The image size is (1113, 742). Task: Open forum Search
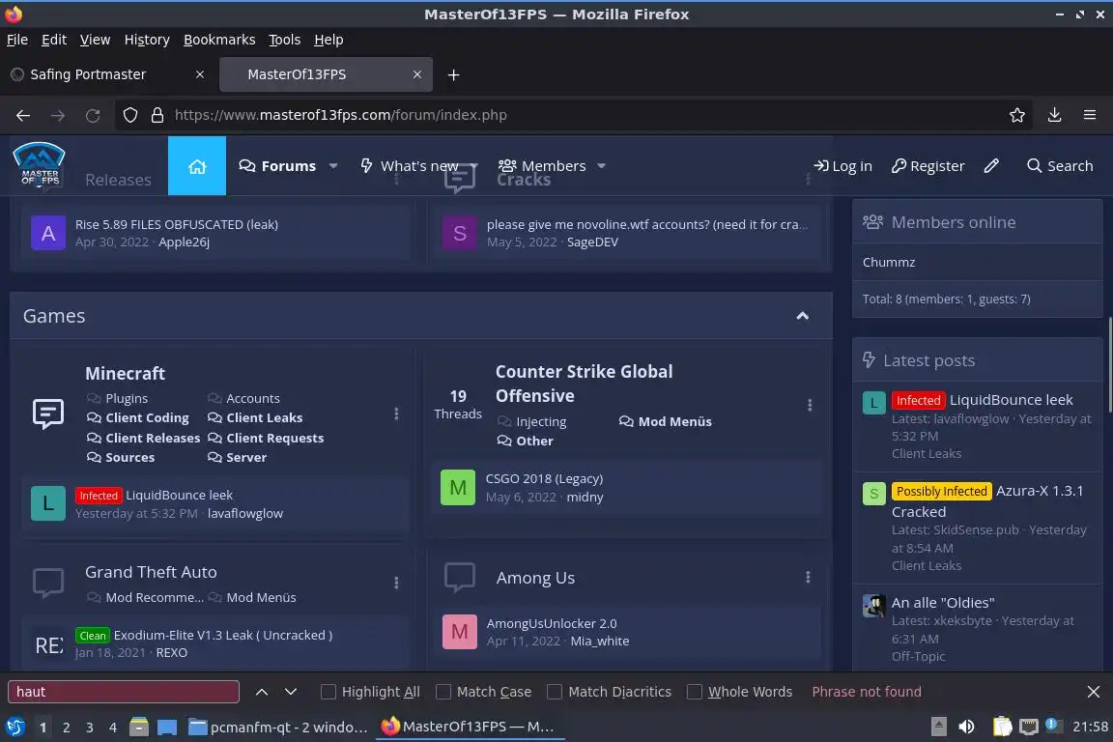pyautogui.click(x=1060, y=166)
